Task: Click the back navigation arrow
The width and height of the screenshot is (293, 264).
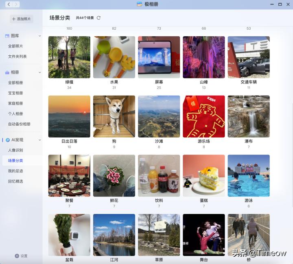Action: 9,4
